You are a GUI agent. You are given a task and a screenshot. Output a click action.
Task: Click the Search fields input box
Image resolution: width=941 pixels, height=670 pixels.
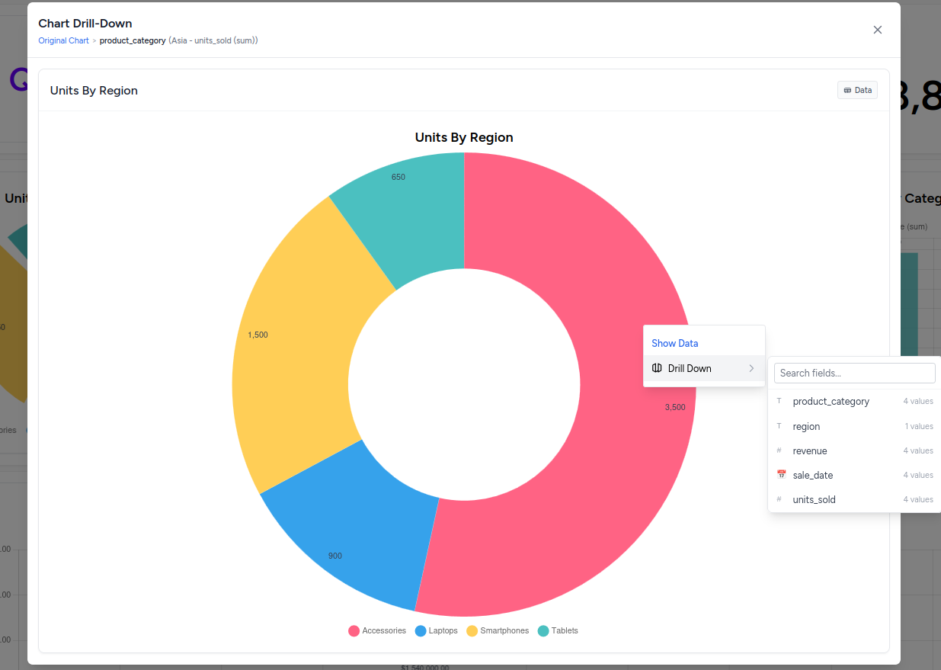pyautogui.click(x=854, y=373)
